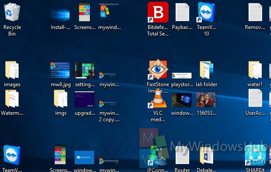The height and width of the screenshot is (172, 271).
Task: Select the images folder icon
Action: coord(12,70)
